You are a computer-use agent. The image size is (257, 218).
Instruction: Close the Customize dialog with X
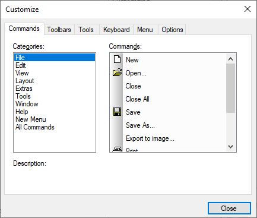248,9
